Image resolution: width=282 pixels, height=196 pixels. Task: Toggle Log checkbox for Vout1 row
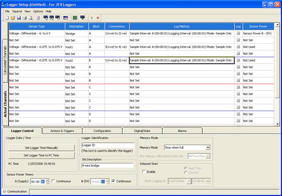pyautogui.click(x=238, y=47)
